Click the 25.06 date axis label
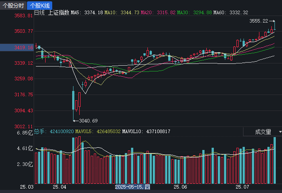 180,187
